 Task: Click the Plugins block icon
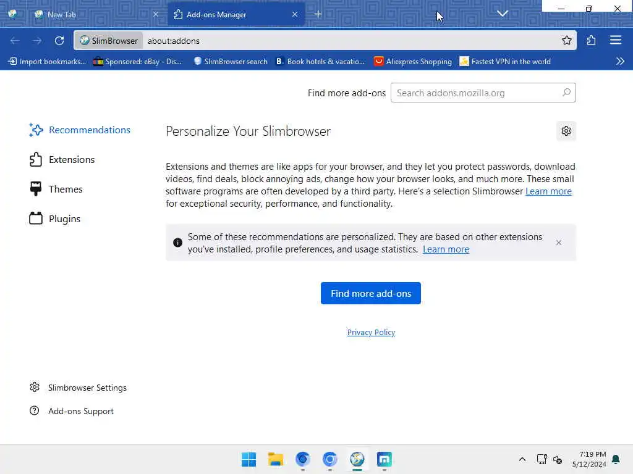[36, 218]
